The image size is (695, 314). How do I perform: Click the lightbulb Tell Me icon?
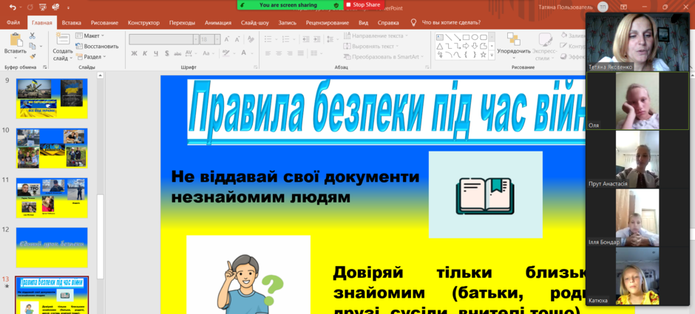pos(413,22)
